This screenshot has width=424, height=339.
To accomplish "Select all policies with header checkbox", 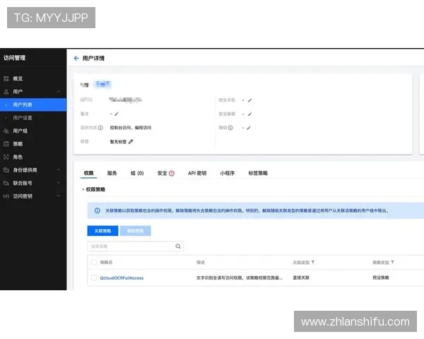I will point(94,262).
